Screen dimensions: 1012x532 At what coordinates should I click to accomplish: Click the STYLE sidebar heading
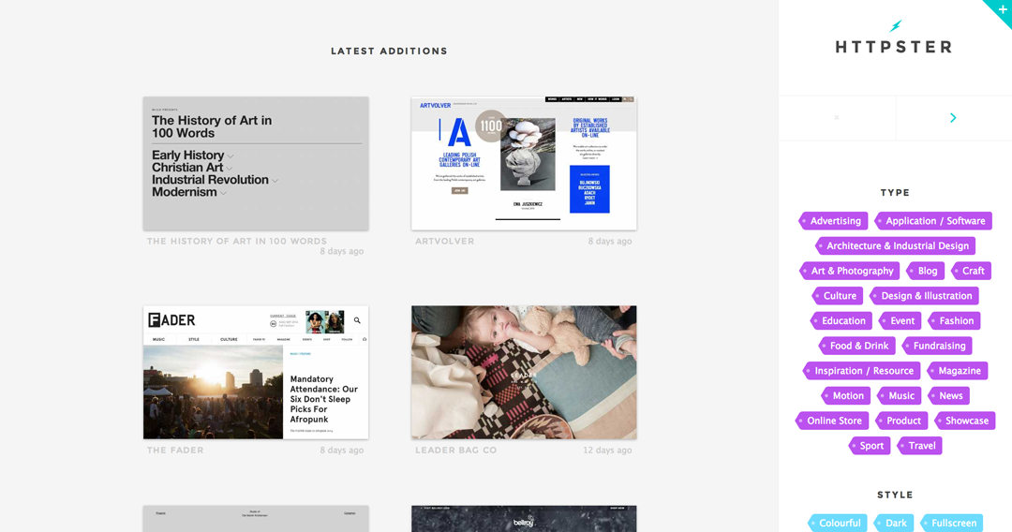895,495
